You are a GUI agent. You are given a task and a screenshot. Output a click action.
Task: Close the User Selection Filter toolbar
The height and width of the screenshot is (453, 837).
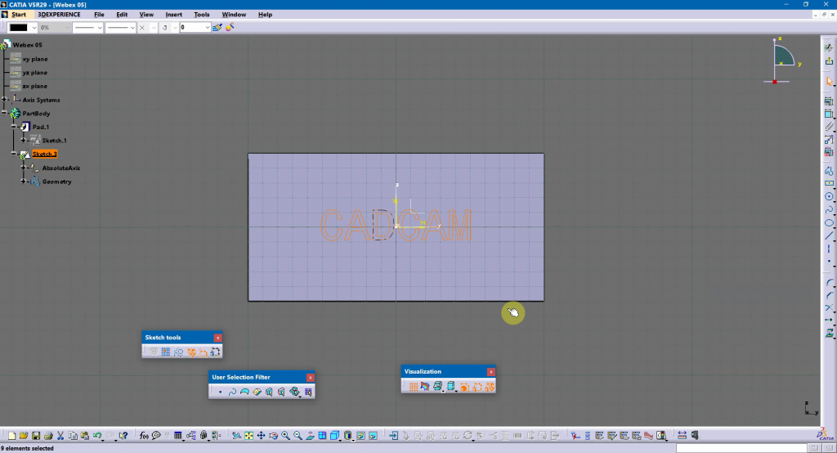[311, 377]
